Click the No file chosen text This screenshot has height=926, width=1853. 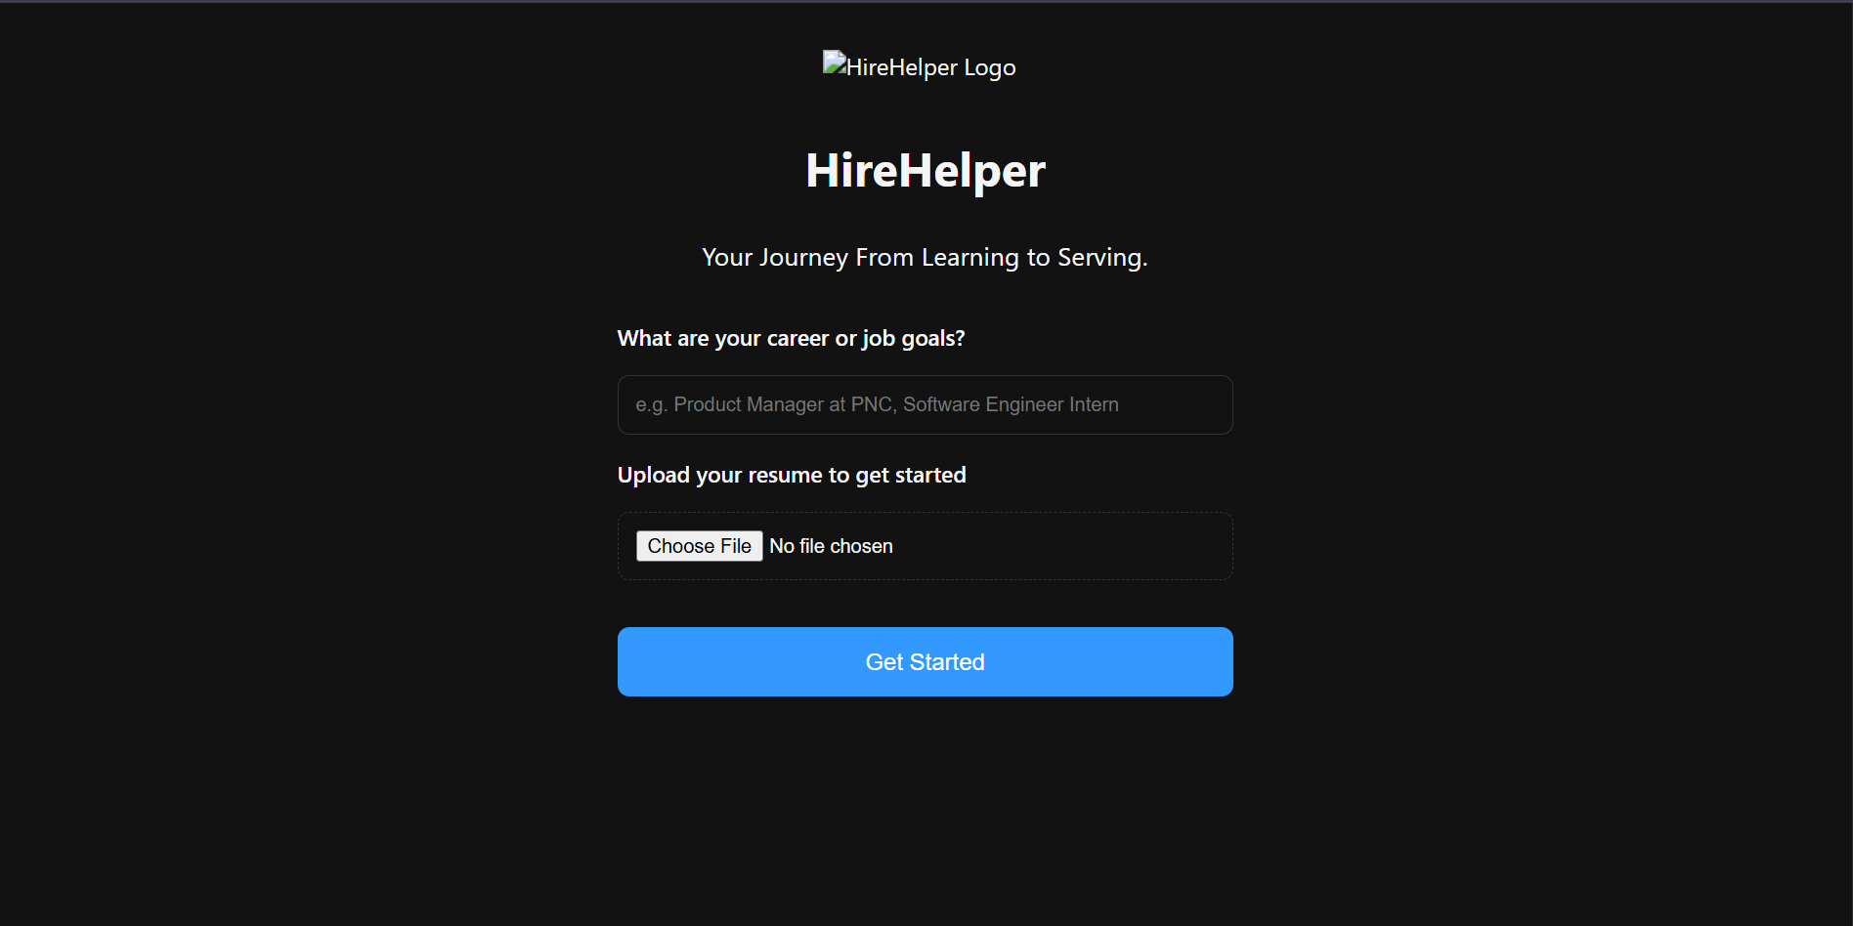831,546
